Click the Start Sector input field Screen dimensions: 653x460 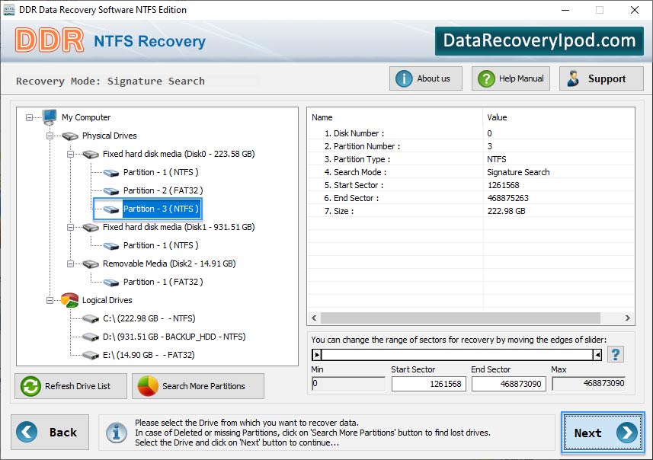tap(428, 384)
